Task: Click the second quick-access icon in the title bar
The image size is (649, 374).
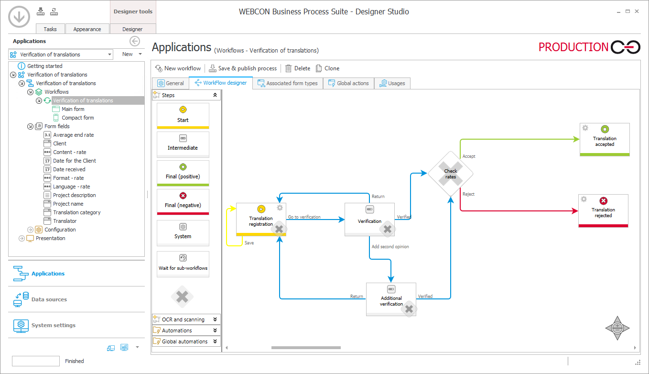Action: pos(54,11)
